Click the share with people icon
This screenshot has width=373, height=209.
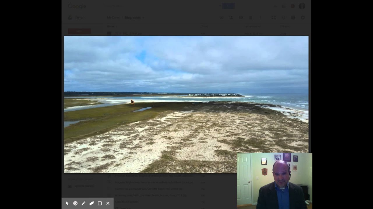(x=231, y=18)
